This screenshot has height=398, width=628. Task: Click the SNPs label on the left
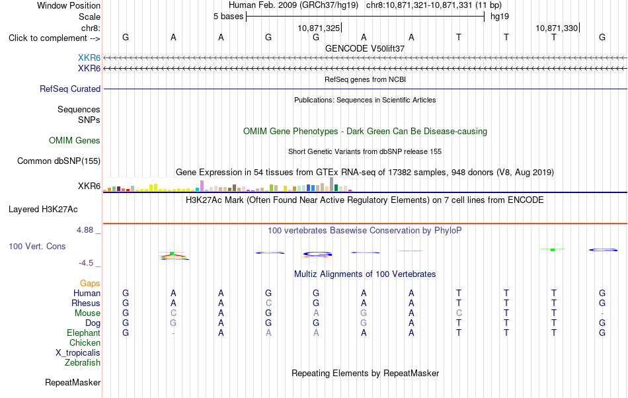(89, 120)
